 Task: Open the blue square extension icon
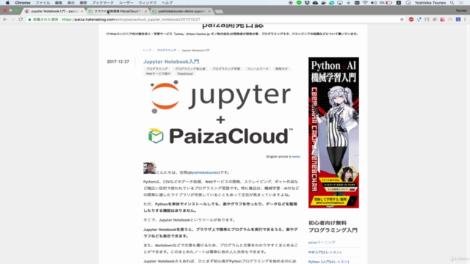(458, 20)
